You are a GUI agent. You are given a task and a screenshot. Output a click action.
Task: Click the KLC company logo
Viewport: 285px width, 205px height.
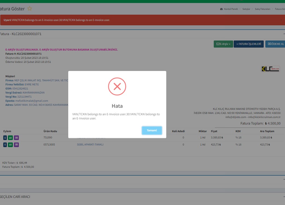coord(270,69)
